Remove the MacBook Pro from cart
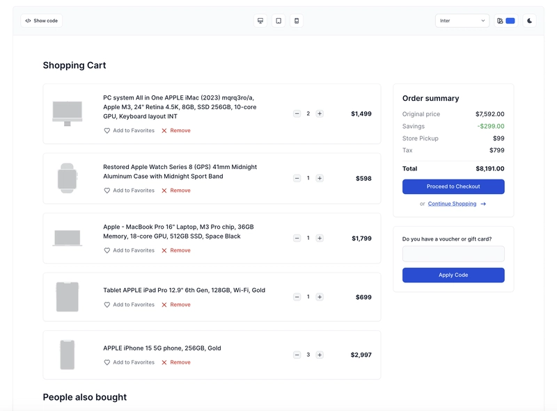Image resolution: width=557 pixels, height=411 pixels. pos(176,250)
